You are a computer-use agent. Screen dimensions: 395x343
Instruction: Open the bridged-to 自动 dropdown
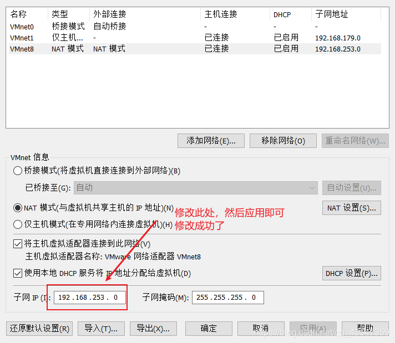pyautogui.click(x=196, y=188)
